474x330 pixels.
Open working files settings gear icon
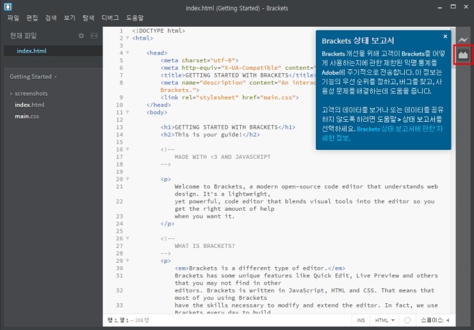click(81, 36)
